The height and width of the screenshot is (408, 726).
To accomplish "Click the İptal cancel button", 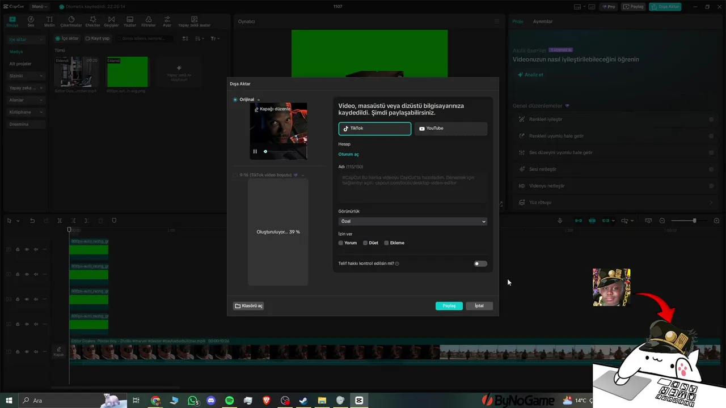I will pyautogui.click(x=479, y=306).
